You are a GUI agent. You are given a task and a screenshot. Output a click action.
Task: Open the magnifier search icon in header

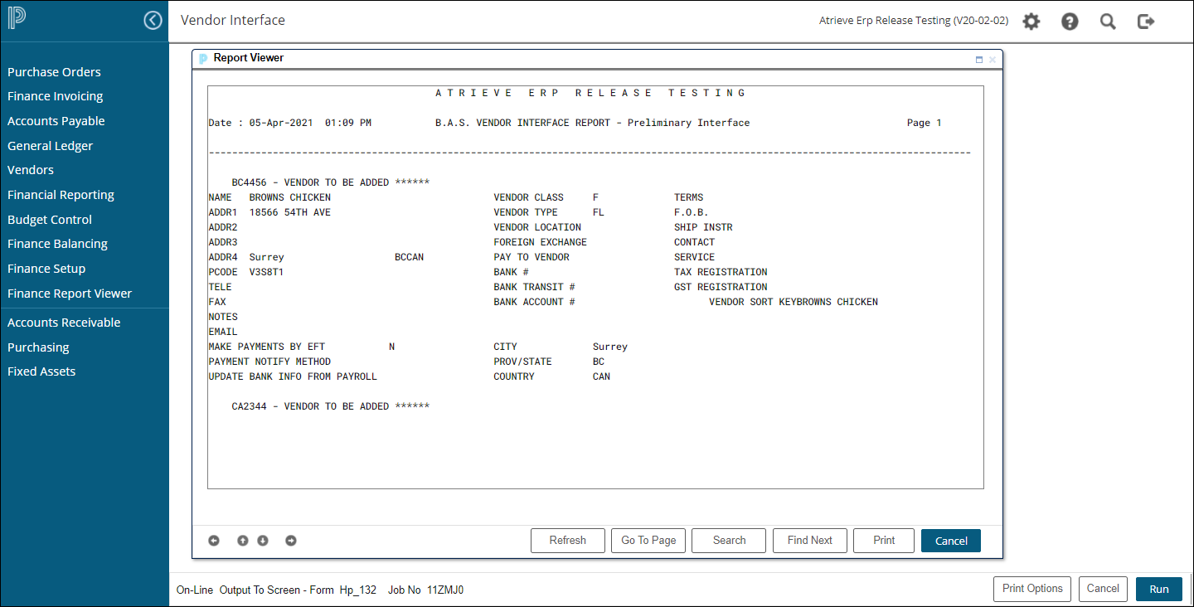pyautogui.click(x=1108, y=22)
